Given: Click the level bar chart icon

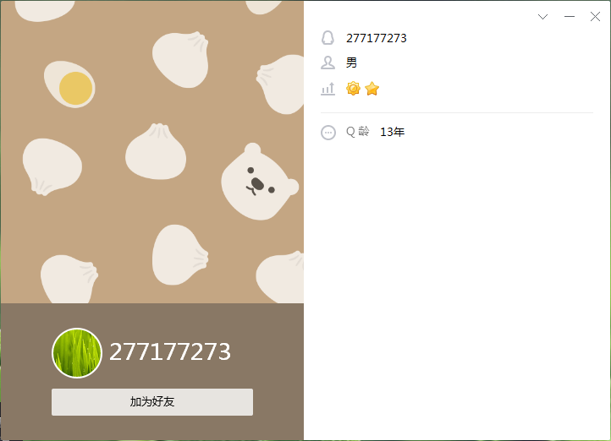Looking at the screenshot, I should pyautogui.click(x=328, y=89).
